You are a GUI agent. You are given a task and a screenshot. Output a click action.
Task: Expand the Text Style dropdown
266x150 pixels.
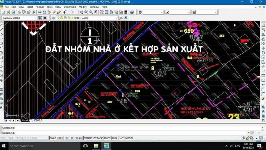point(162,12)
